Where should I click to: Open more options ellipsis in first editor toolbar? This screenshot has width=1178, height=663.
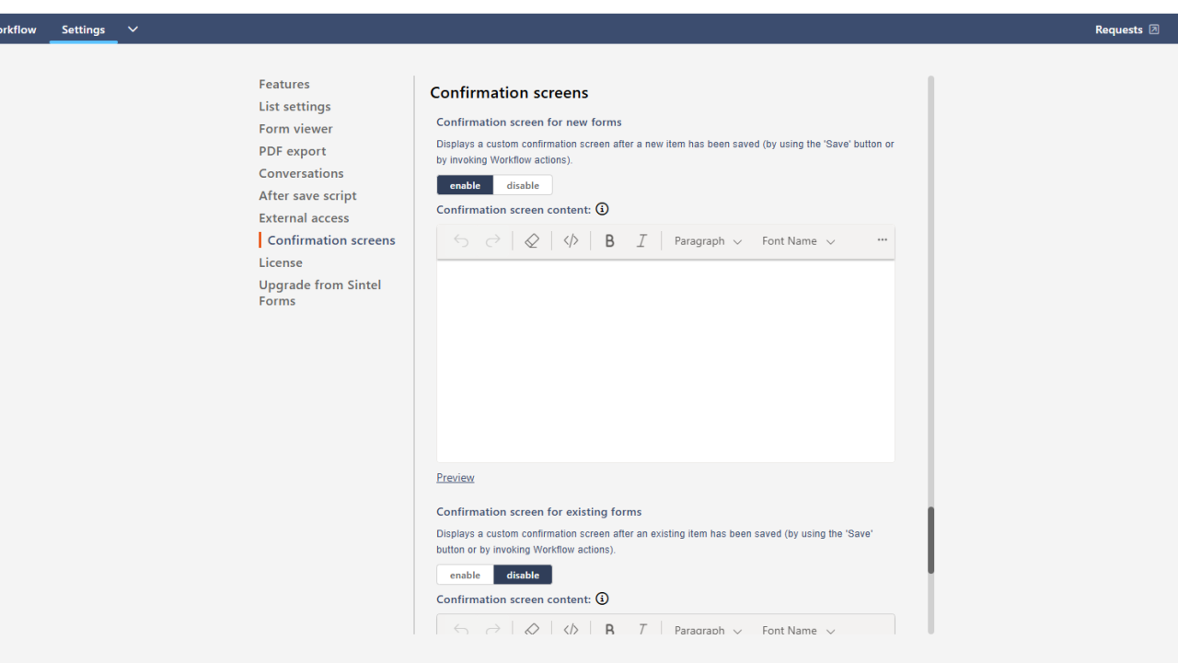pyautogui.click(x=882, y=240)
